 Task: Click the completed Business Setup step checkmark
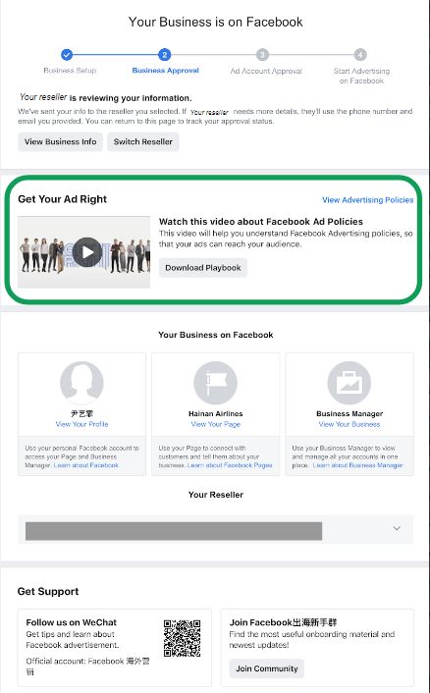pos(67,55)
